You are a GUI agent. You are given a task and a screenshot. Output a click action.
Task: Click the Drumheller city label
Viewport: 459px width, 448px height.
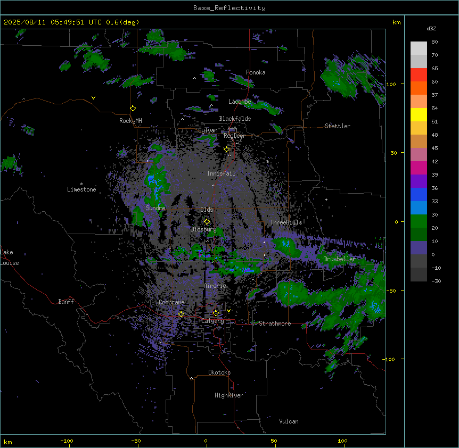pyautogui.click(x=340, y=259)
